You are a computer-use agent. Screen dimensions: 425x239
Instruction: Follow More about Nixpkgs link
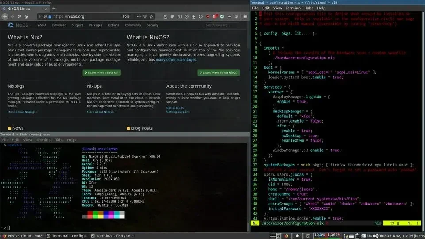[x=23, y=112]
